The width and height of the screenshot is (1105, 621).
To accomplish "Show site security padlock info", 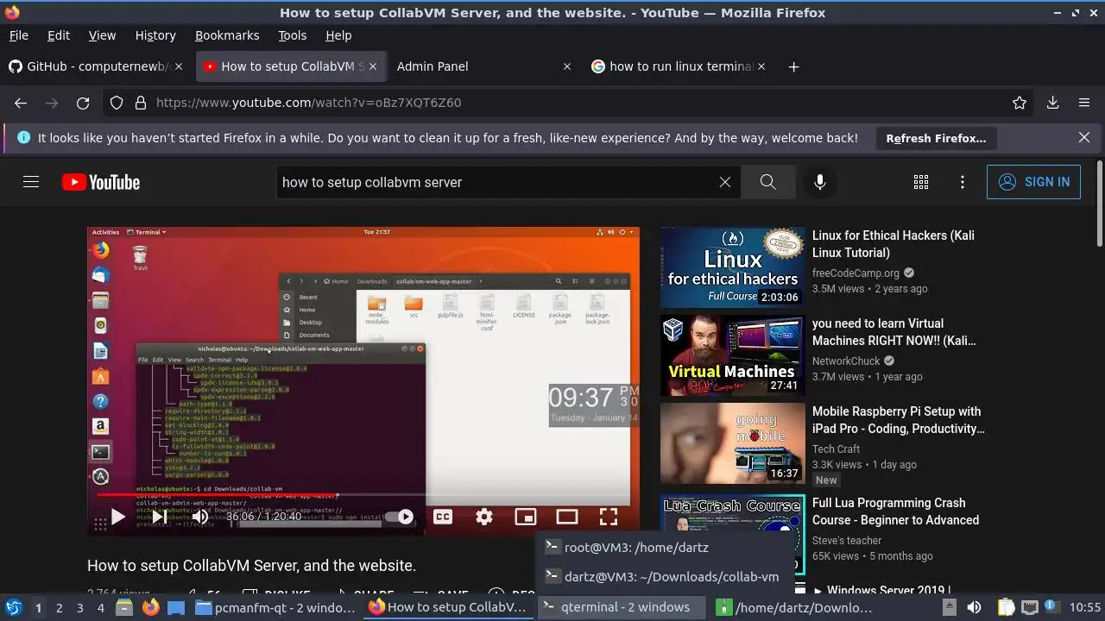I will [x=141, y=103].
